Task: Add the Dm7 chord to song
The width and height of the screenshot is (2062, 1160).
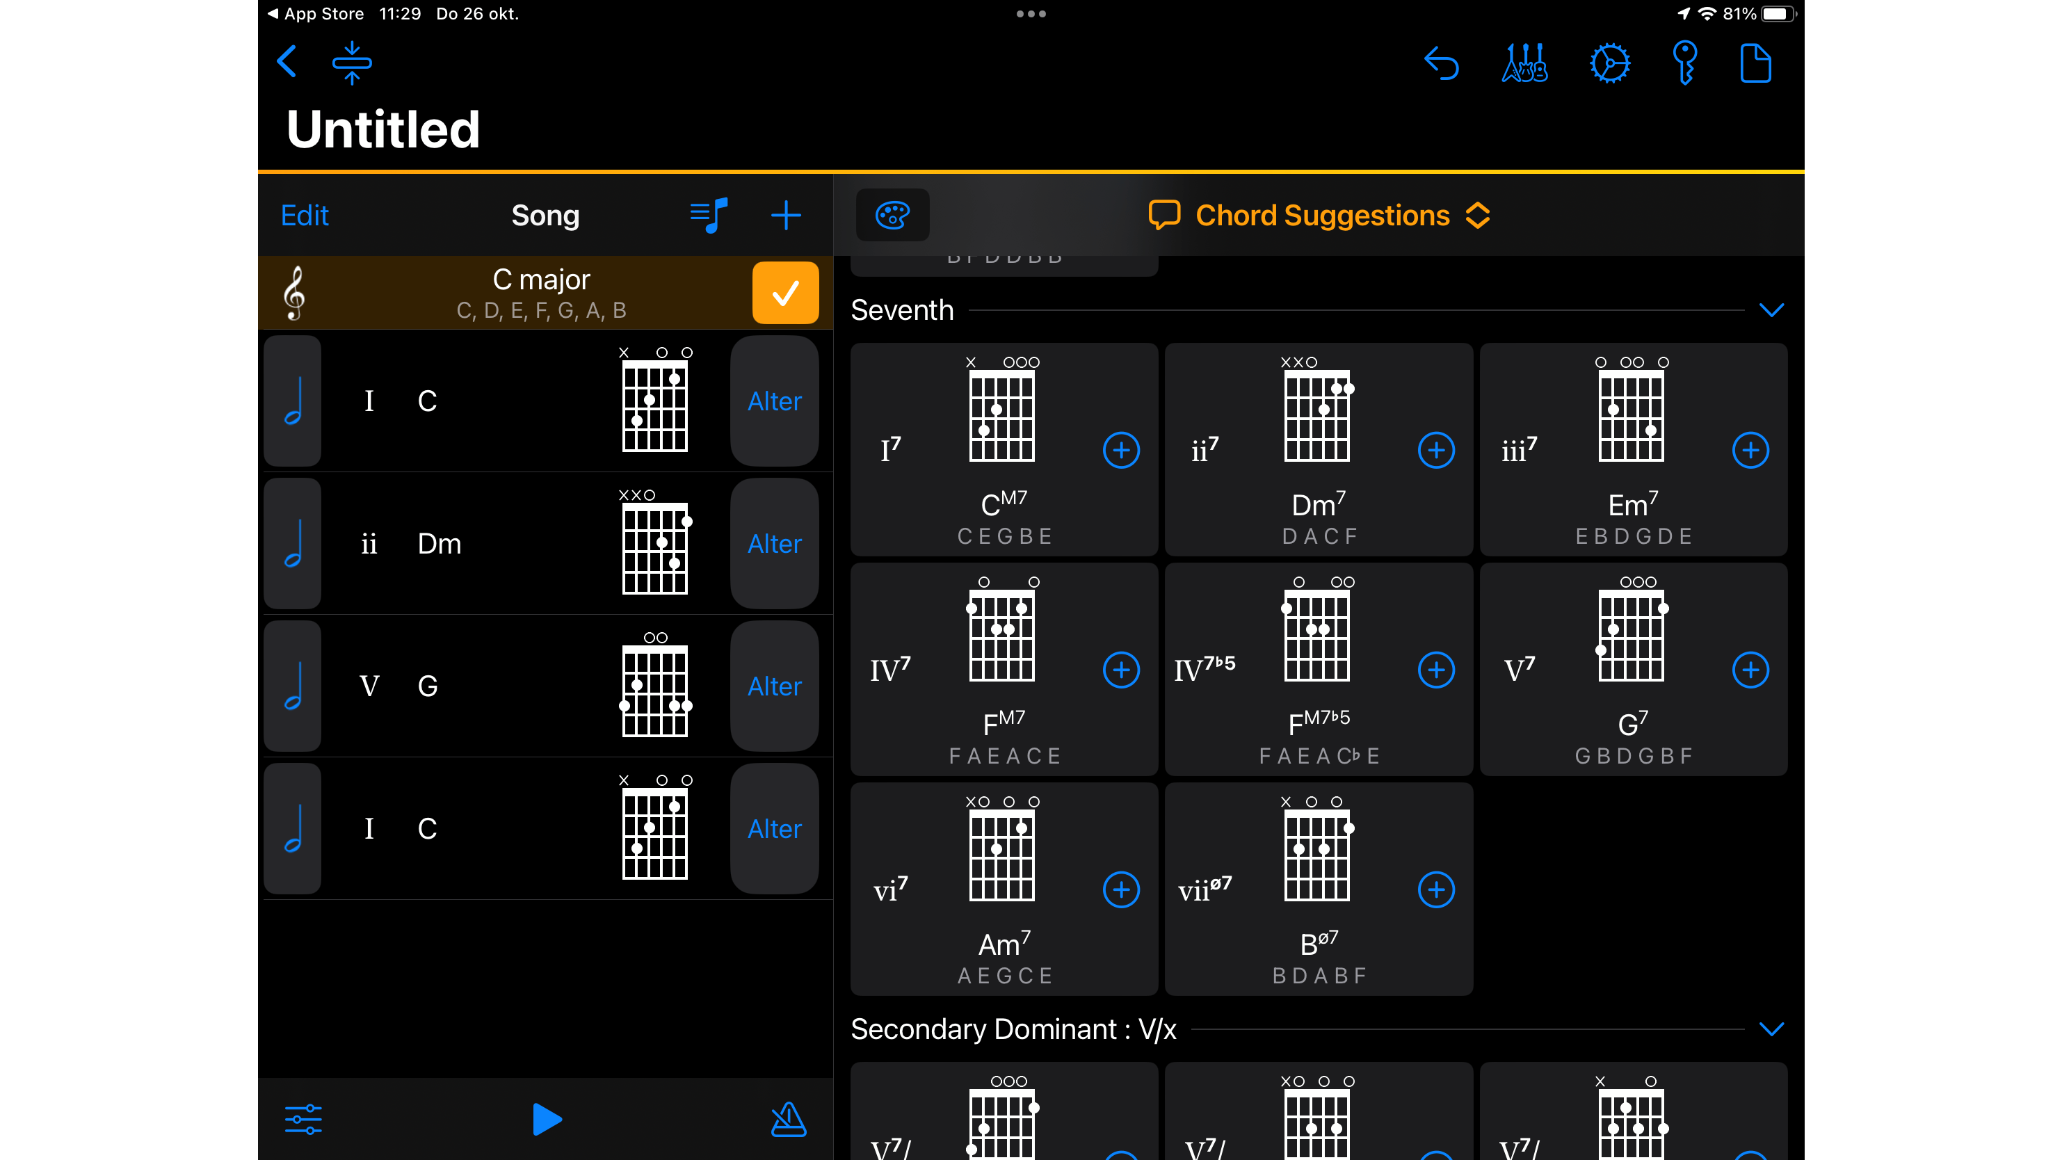Action: pyautogui.click(x=1436, y=450)
